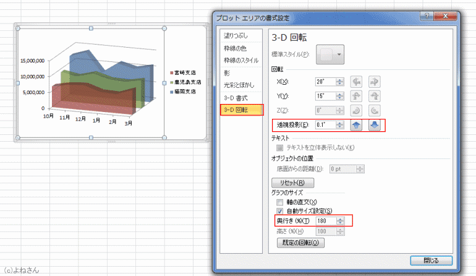Screen dimensions: 476x276
Task: Adjust the 高さ (%) spinner arrows
Action: (x=340, y=231)
